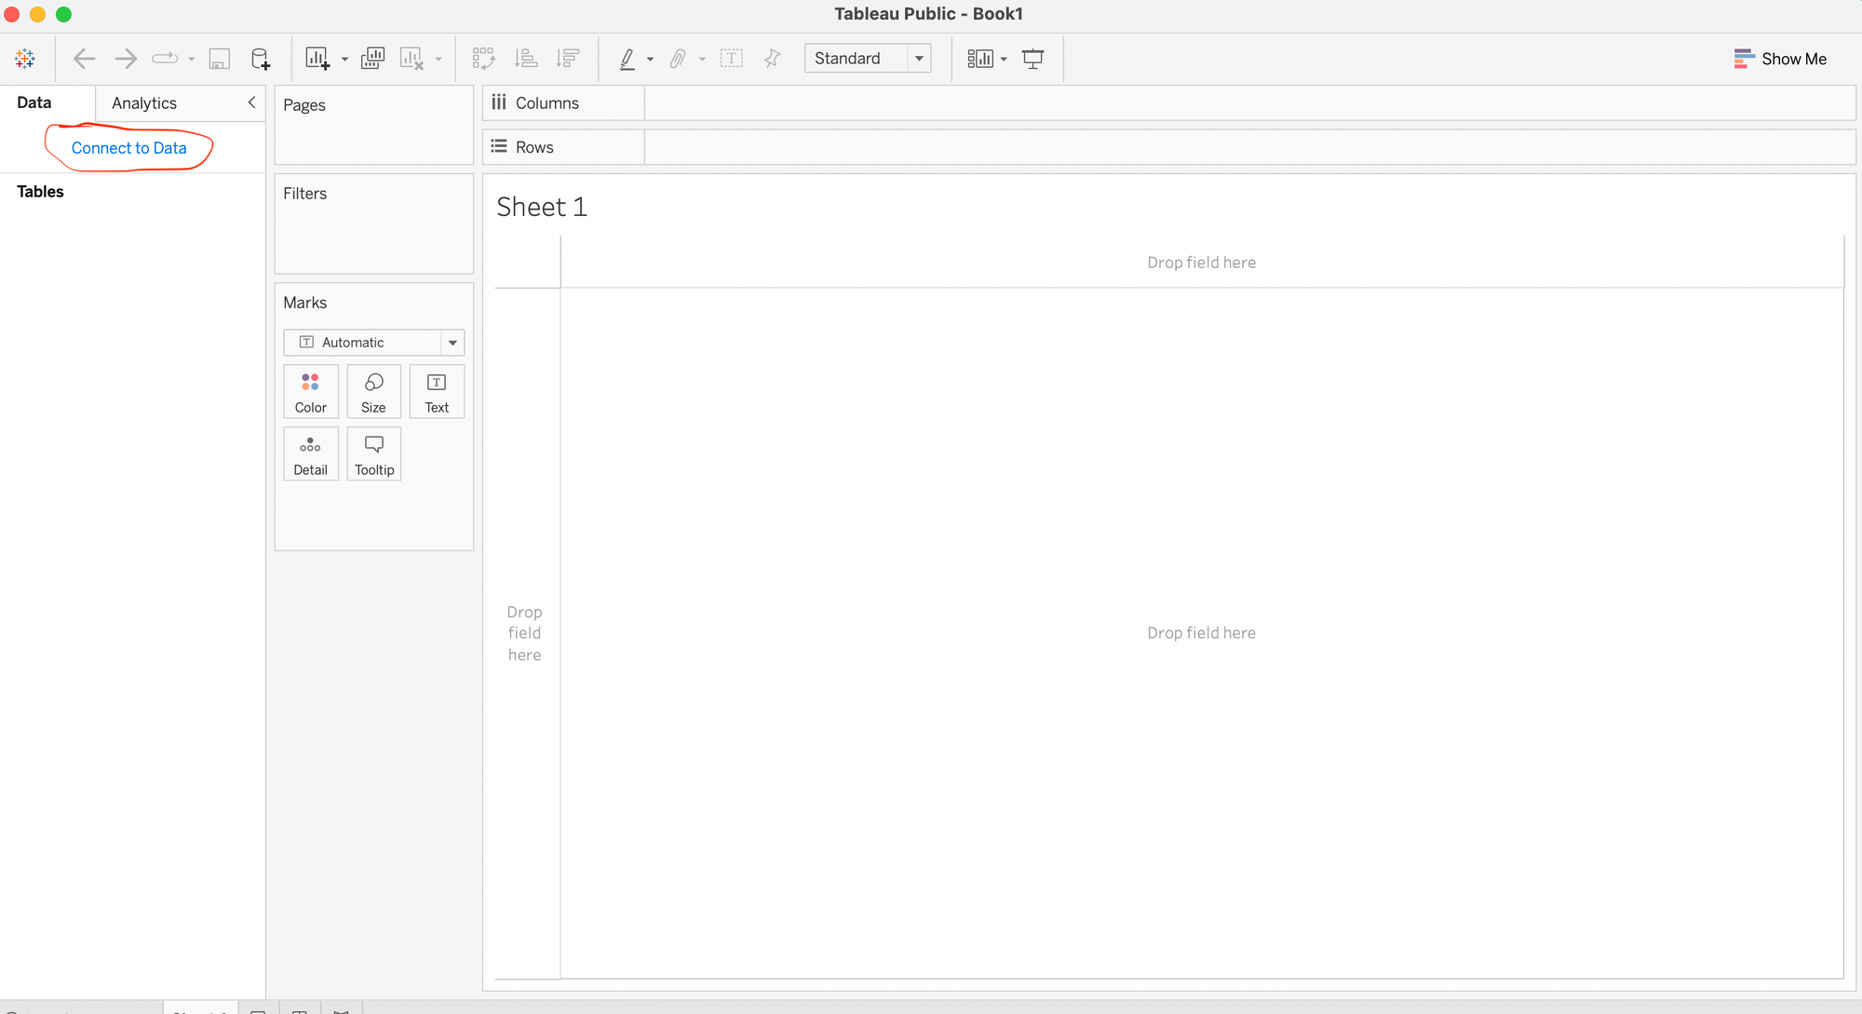Screen dimensions: 1862x1014
Task: Click the Add new data source icon
Action: 261,59
